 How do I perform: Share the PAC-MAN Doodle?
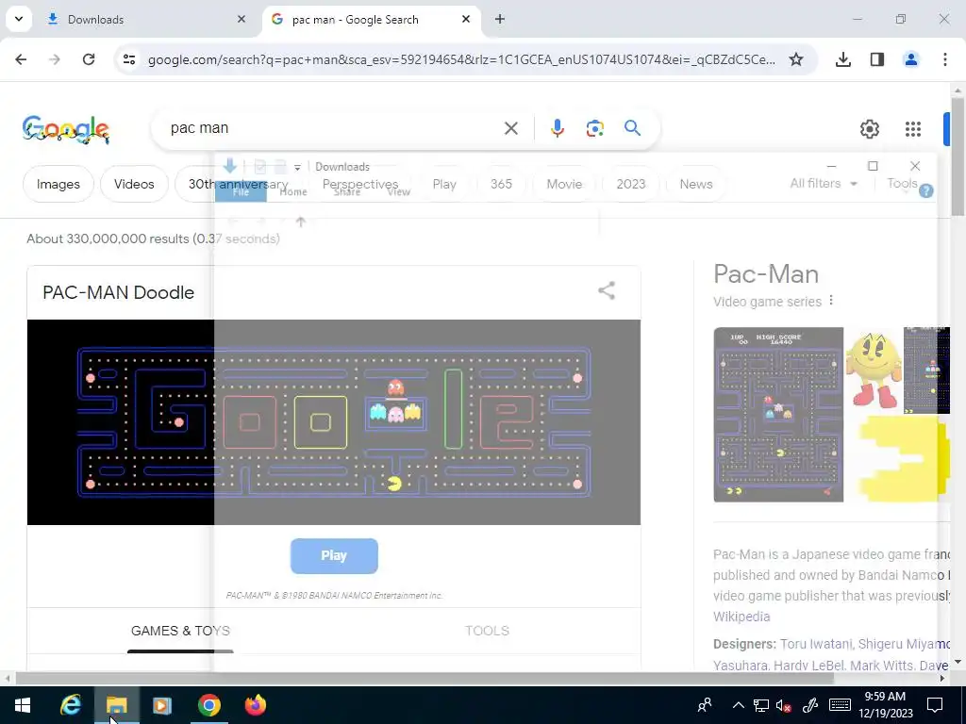click(607, 290)
